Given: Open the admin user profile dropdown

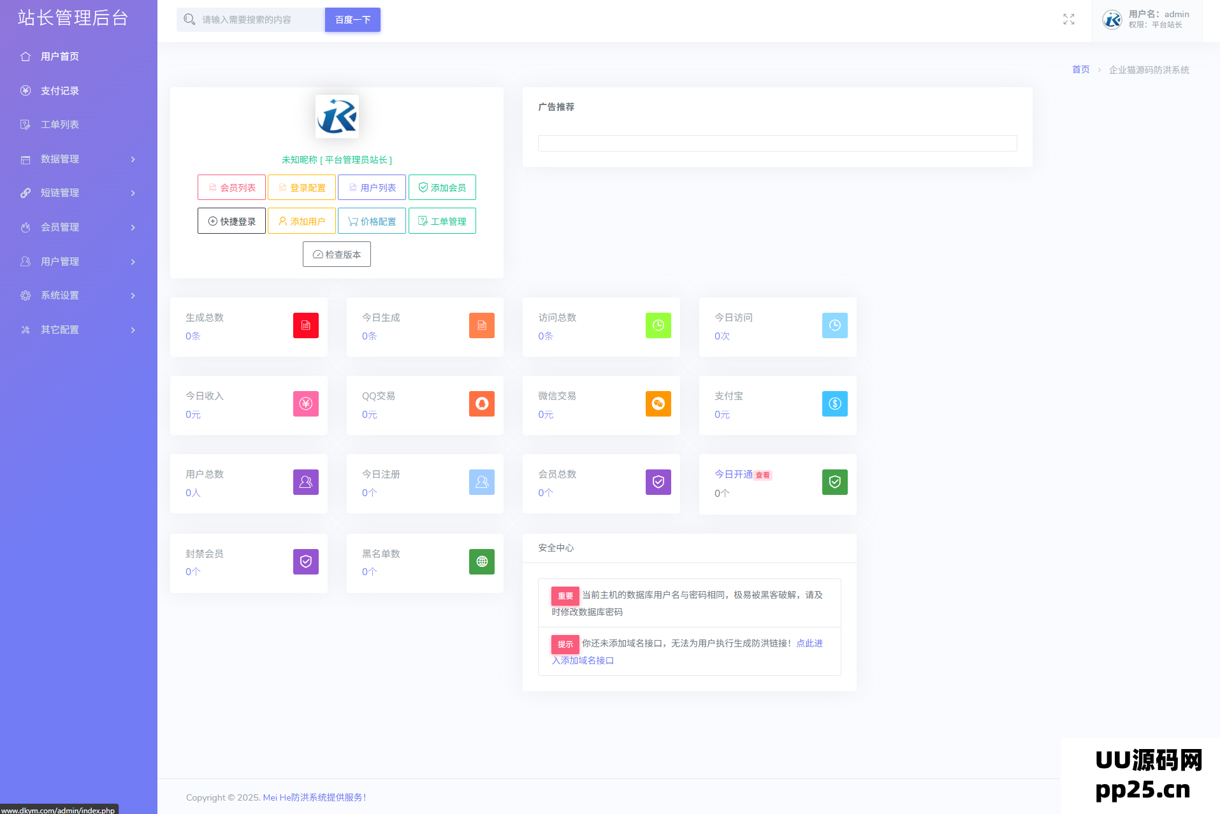Looking at the screenshot, I should (x=1147, y=20).
